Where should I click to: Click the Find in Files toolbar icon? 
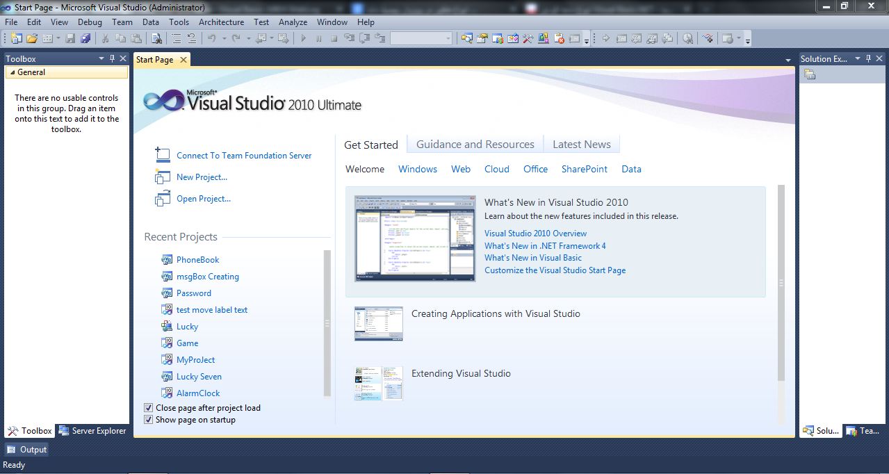click(x=156, y=38)
